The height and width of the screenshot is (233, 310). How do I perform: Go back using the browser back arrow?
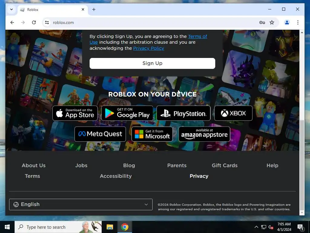pos(12,22)
